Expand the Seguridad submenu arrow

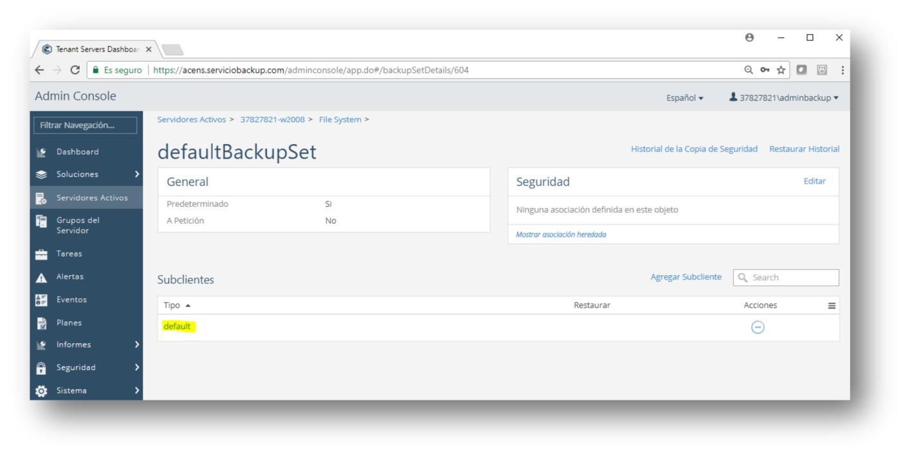(136, 368)
